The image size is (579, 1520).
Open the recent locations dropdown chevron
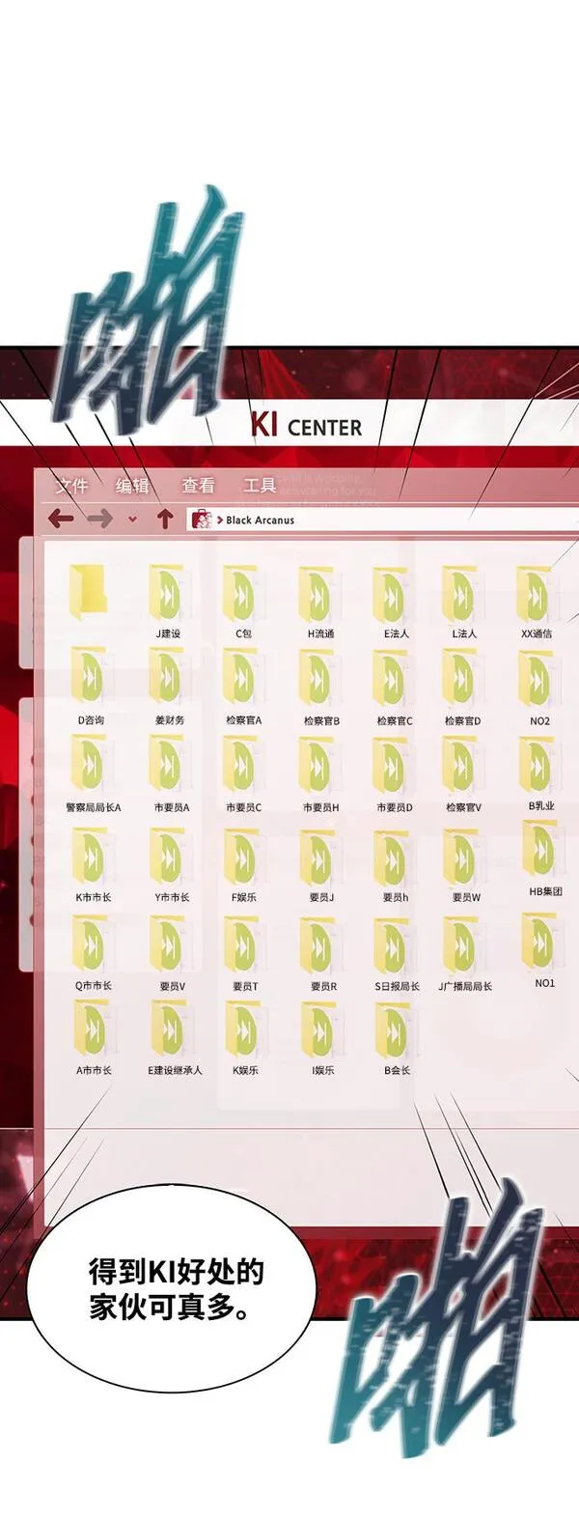(132, 520)
